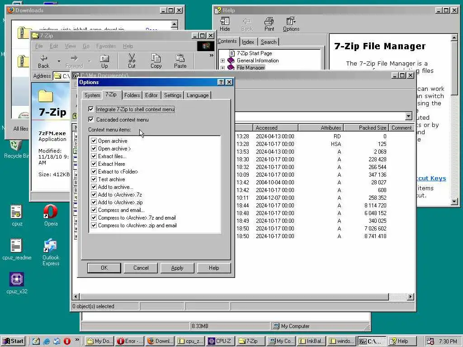Uncheck the Extract Here item
The image size is (463, 347).
pyautogui.click(x=94, y=164)
